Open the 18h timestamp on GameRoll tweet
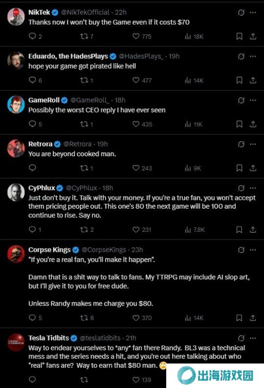 120,100
